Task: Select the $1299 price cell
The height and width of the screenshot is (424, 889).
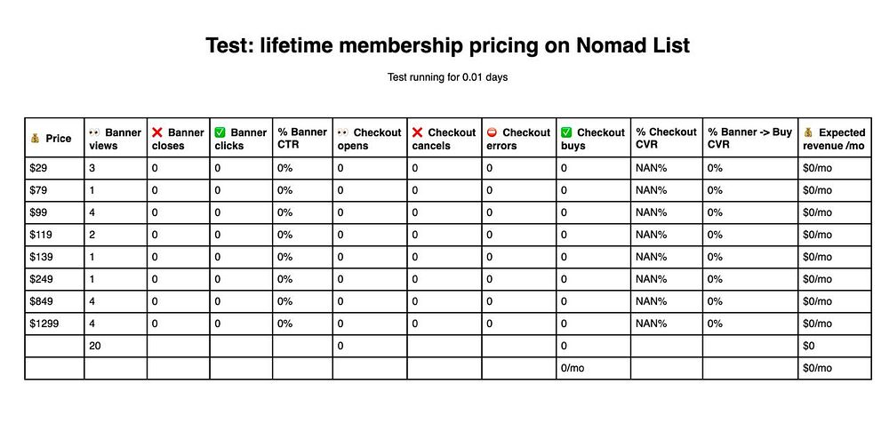Action: click(44, 323)
